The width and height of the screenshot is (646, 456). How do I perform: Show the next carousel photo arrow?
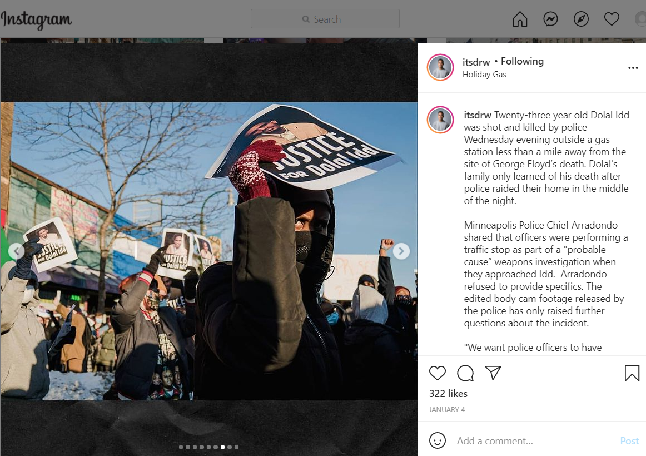click(401, 251)
